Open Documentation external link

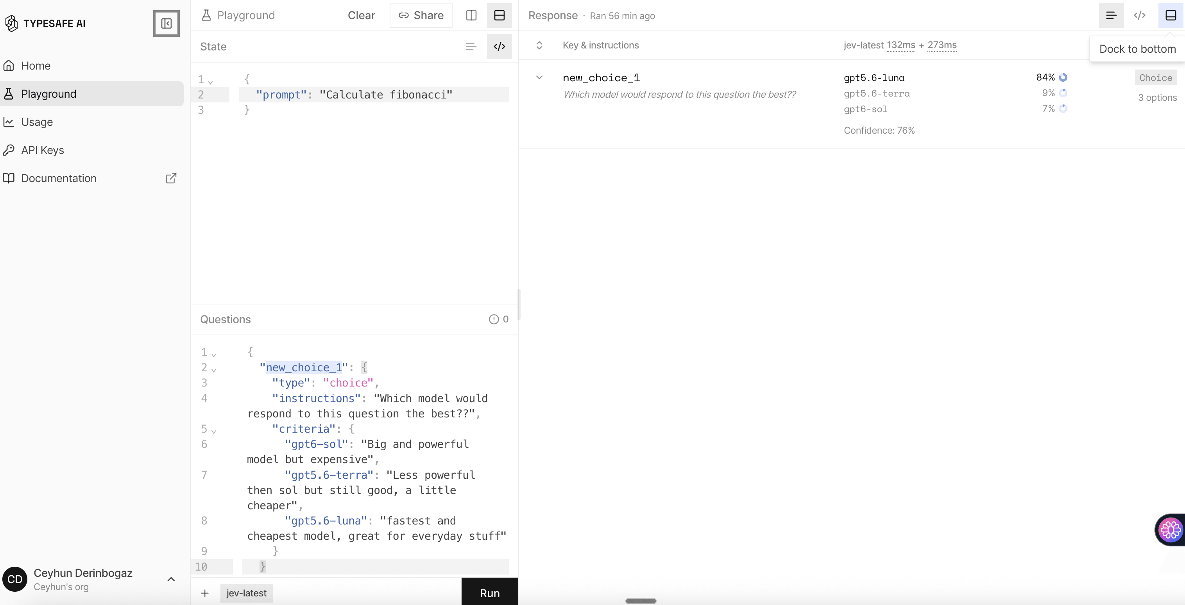(92, 178)
